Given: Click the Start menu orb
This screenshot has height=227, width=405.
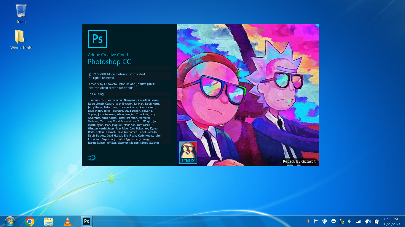Looking at the screenshot, I should [x=10, y=221].
